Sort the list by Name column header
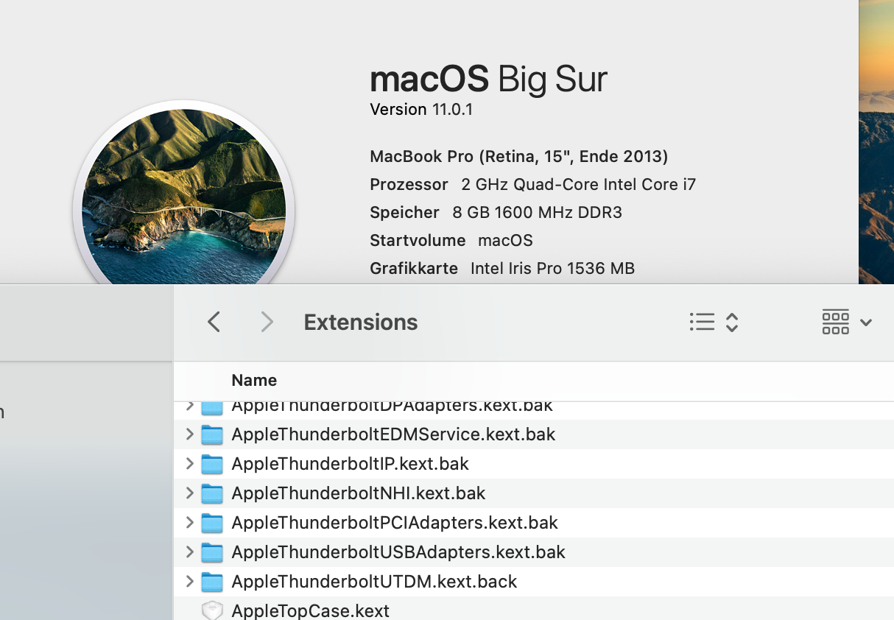 pos(254,381)
